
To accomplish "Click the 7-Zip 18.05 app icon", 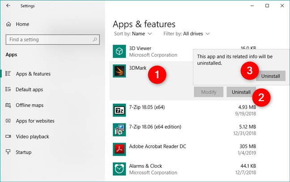I will click(119, 110).
